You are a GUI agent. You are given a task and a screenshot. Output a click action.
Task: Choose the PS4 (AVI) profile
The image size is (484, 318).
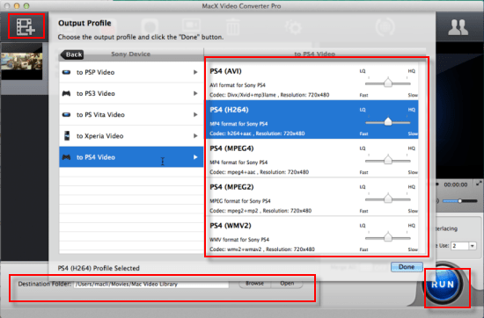[312, 81]
